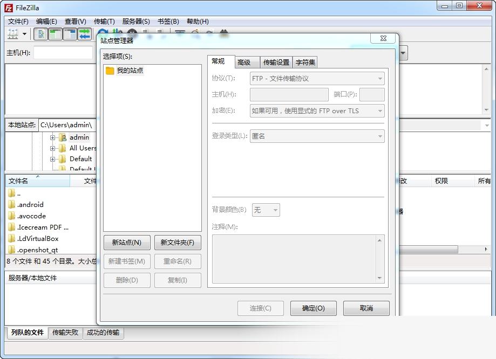Click the 新建书签(M) button
496x359 pixels.
(x=127, y=261)
